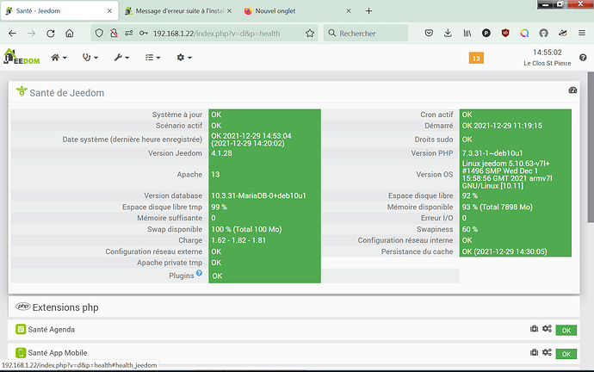Click the Espace disque libre tmp 99 % value
The image size is (594, 372).
click(219, 207)
